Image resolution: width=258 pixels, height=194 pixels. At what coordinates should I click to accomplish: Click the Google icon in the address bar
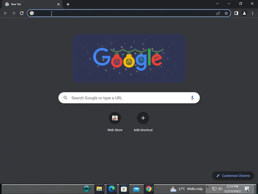(x=32, y=13)
